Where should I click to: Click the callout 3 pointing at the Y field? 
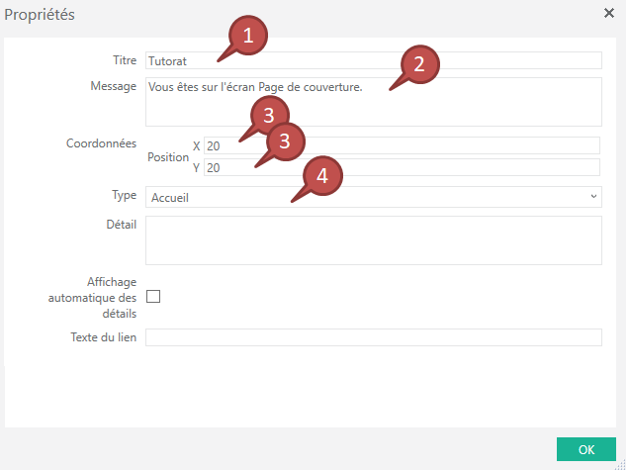click(x=285, y=141)
